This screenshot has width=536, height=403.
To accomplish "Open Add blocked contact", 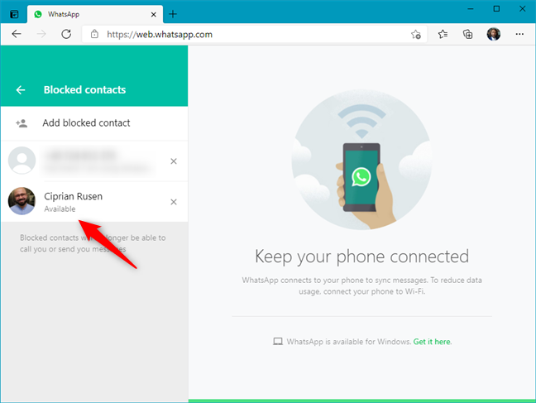I will point(94,123).
